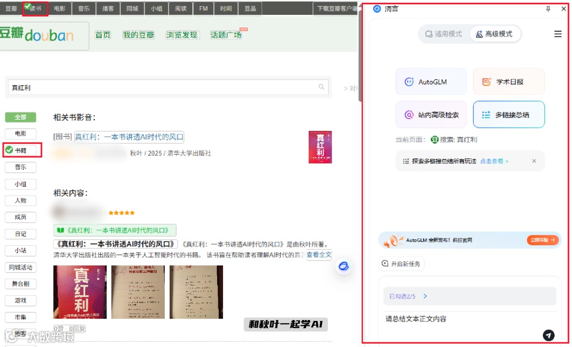Select the 小站 filter

[x=21, y=250]
